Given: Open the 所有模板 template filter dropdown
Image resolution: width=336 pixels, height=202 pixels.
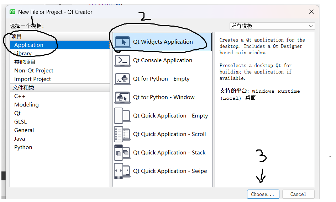Looking at the screenshot, I should point(272,26).
